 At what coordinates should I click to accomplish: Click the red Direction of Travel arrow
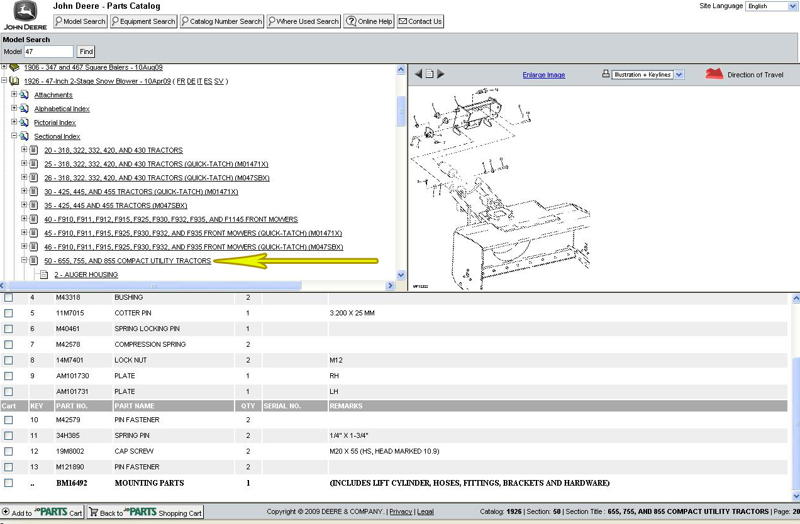[x=714, y=74]
